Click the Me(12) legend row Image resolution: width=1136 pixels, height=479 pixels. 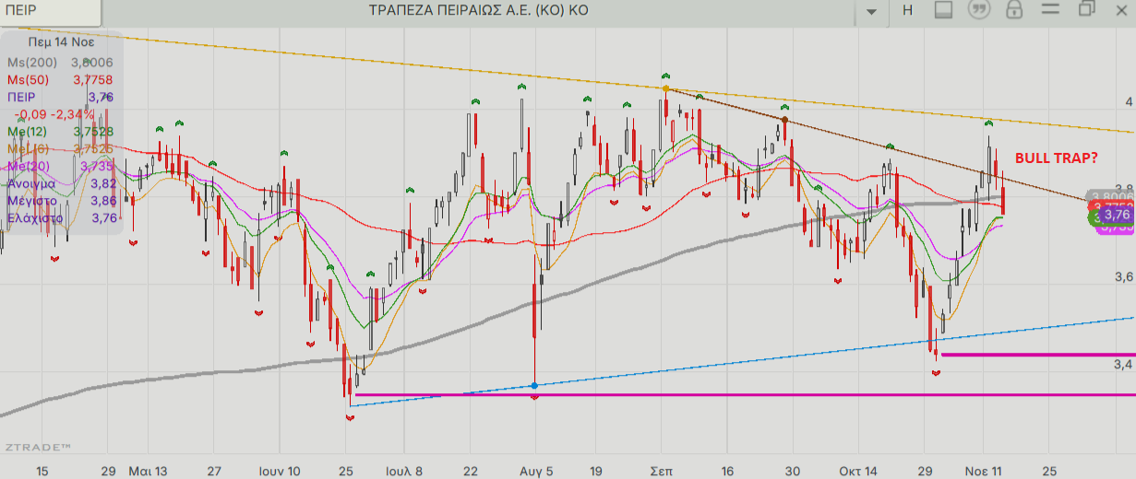(x=61, y=132)
